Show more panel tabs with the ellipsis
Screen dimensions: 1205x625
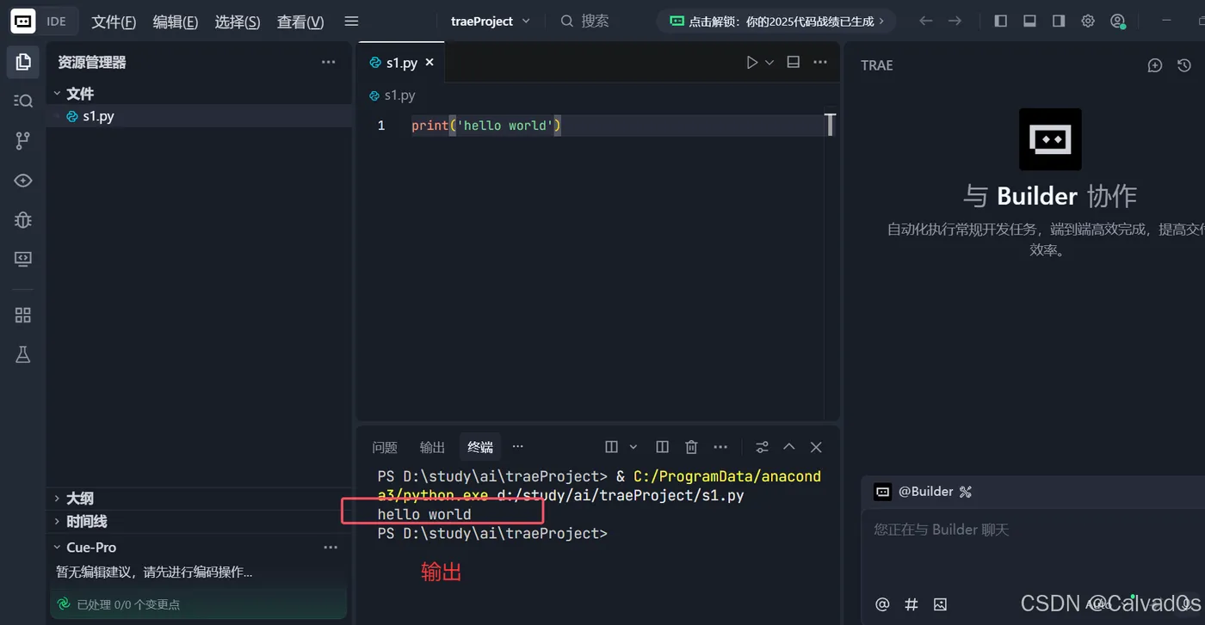[517, 447]
